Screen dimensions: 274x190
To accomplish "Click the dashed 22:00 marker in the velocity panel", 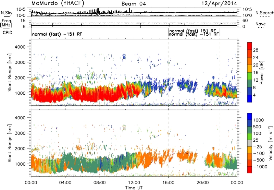I will coord(220,143).
